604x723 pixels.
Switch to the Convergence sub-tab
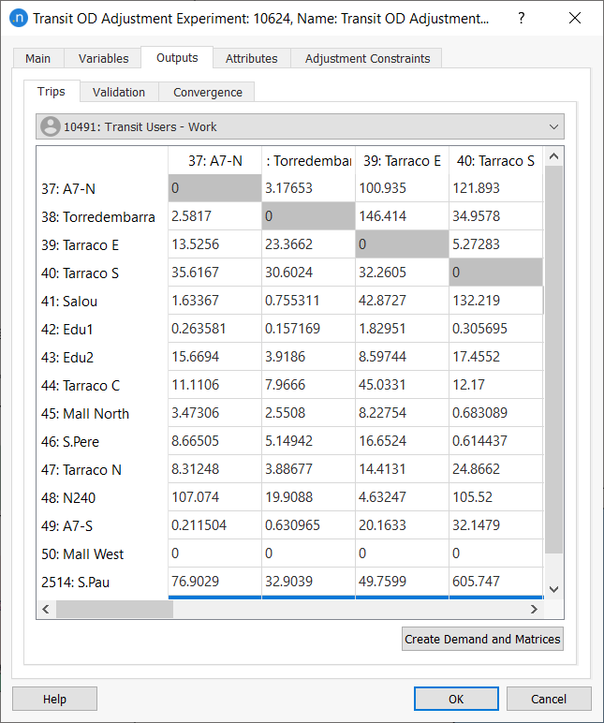tap(208, 92)
